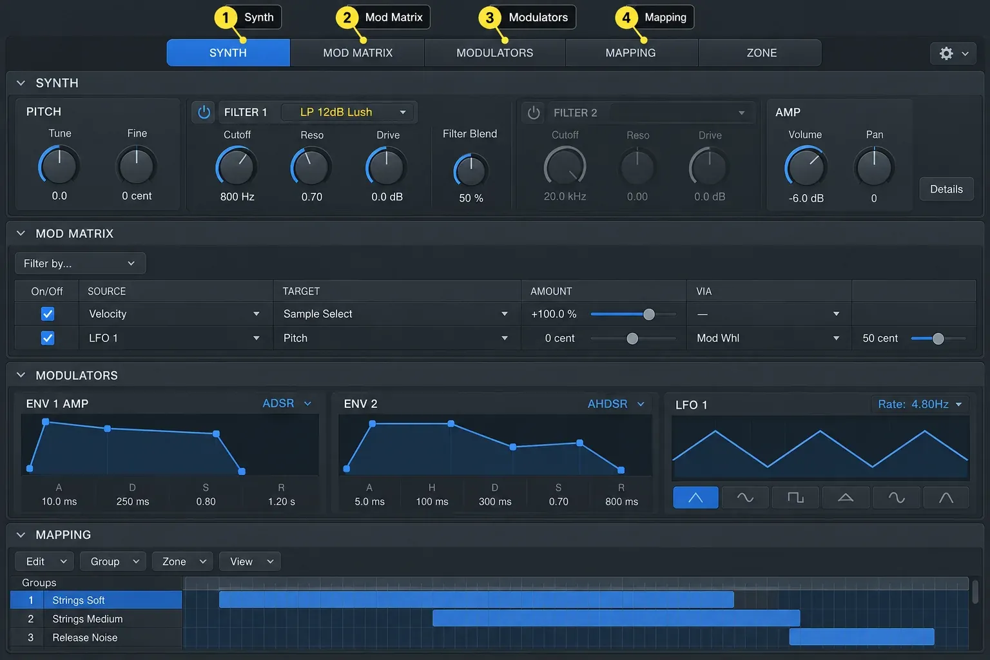Screen dimensions: 990x660
Task: Uncheck the LFO 1 modulation row checkbox
Action: pyautogui.click(x=48, y=338)
